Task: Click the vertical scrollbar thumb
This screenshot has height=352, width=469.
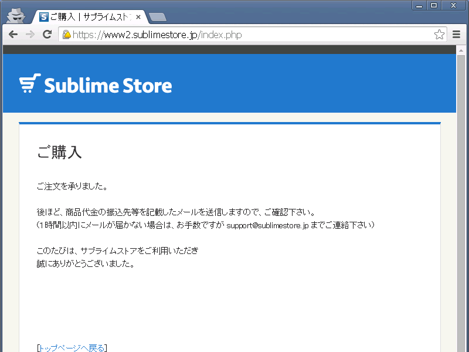Action: tap(461, 204)
